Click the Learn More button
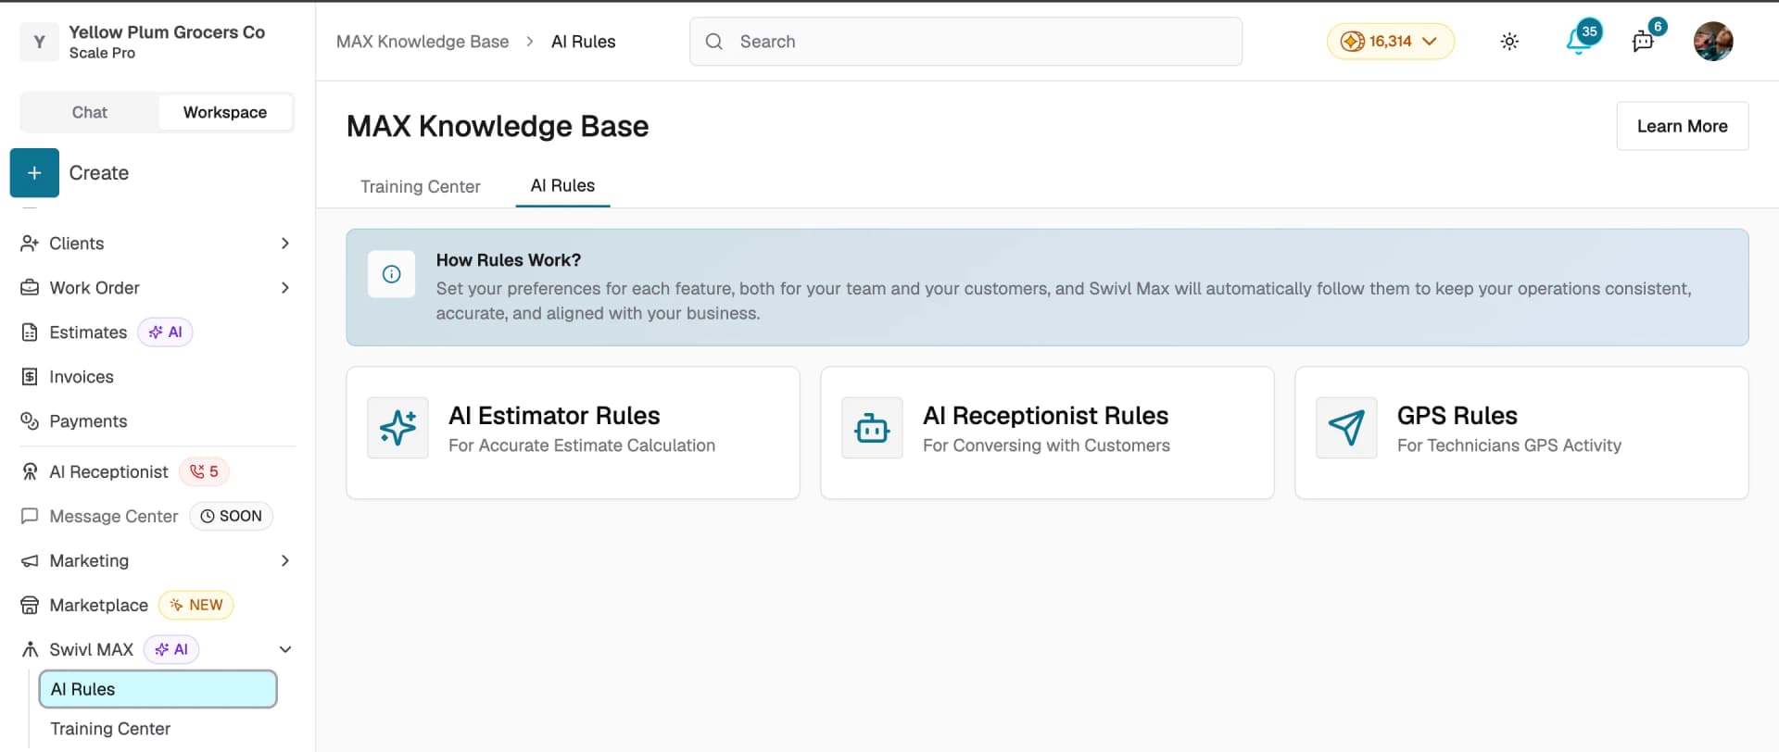The image size is (1779, 752). coord(1683,126)
